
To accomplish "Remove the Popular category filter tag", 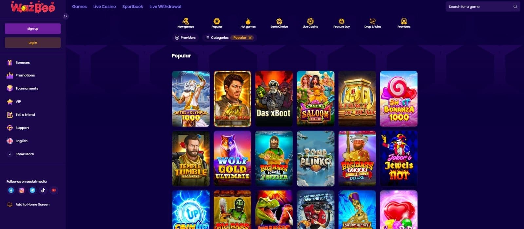I will click(x=250, y=38).
